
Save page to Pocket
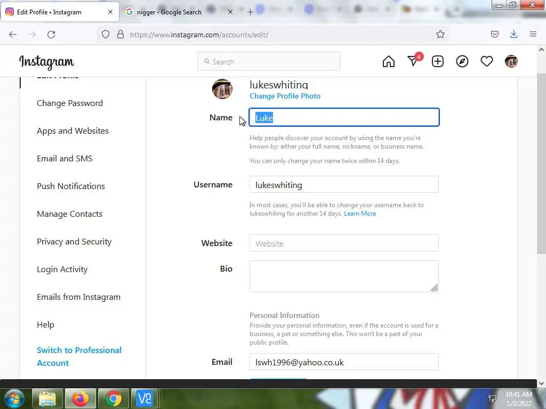(494, 34)
